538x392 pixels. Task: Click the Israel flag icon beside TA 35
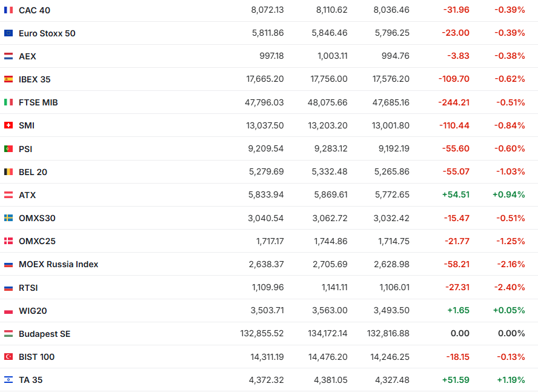pyautogui.click(x=8, y=380)
